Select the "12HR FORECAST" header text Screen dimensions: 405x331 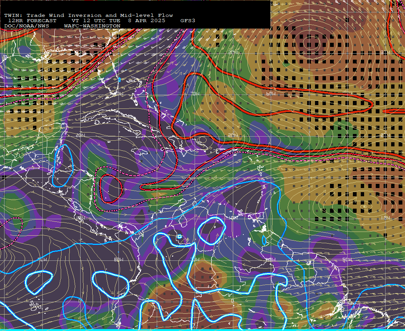pyautogui.click(x=32, y=21)
